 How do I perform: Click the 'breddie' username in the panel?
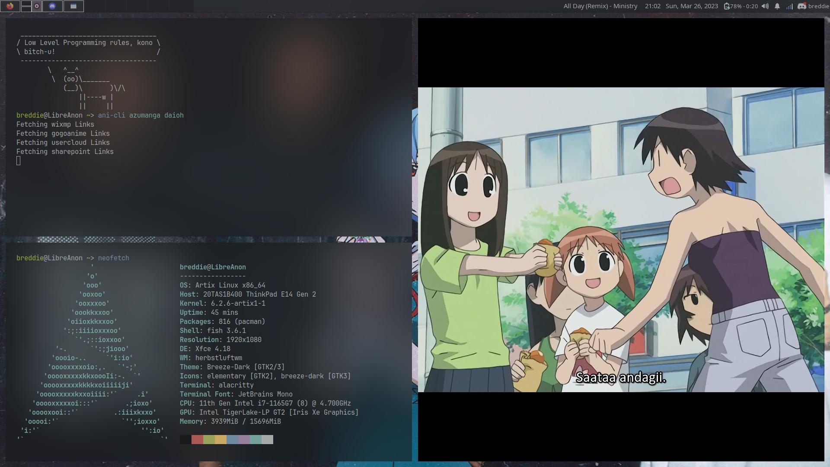coord(818,6)
